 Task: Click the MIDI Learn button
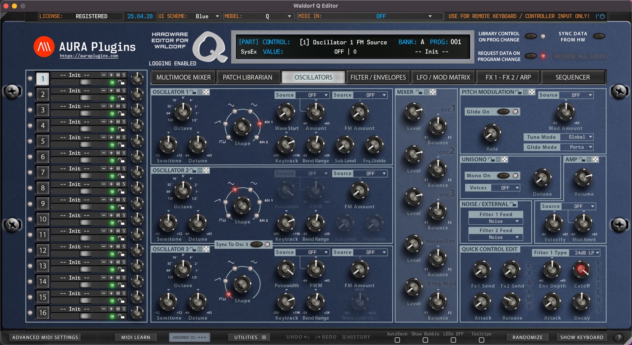click(135, 337)
